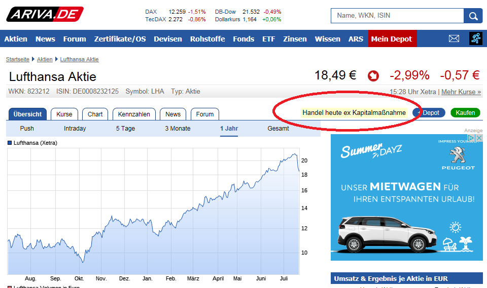This screenshot has width=487, height=288.
Task: Open Aktien in the main navigation
Action: tap(16, 39)
